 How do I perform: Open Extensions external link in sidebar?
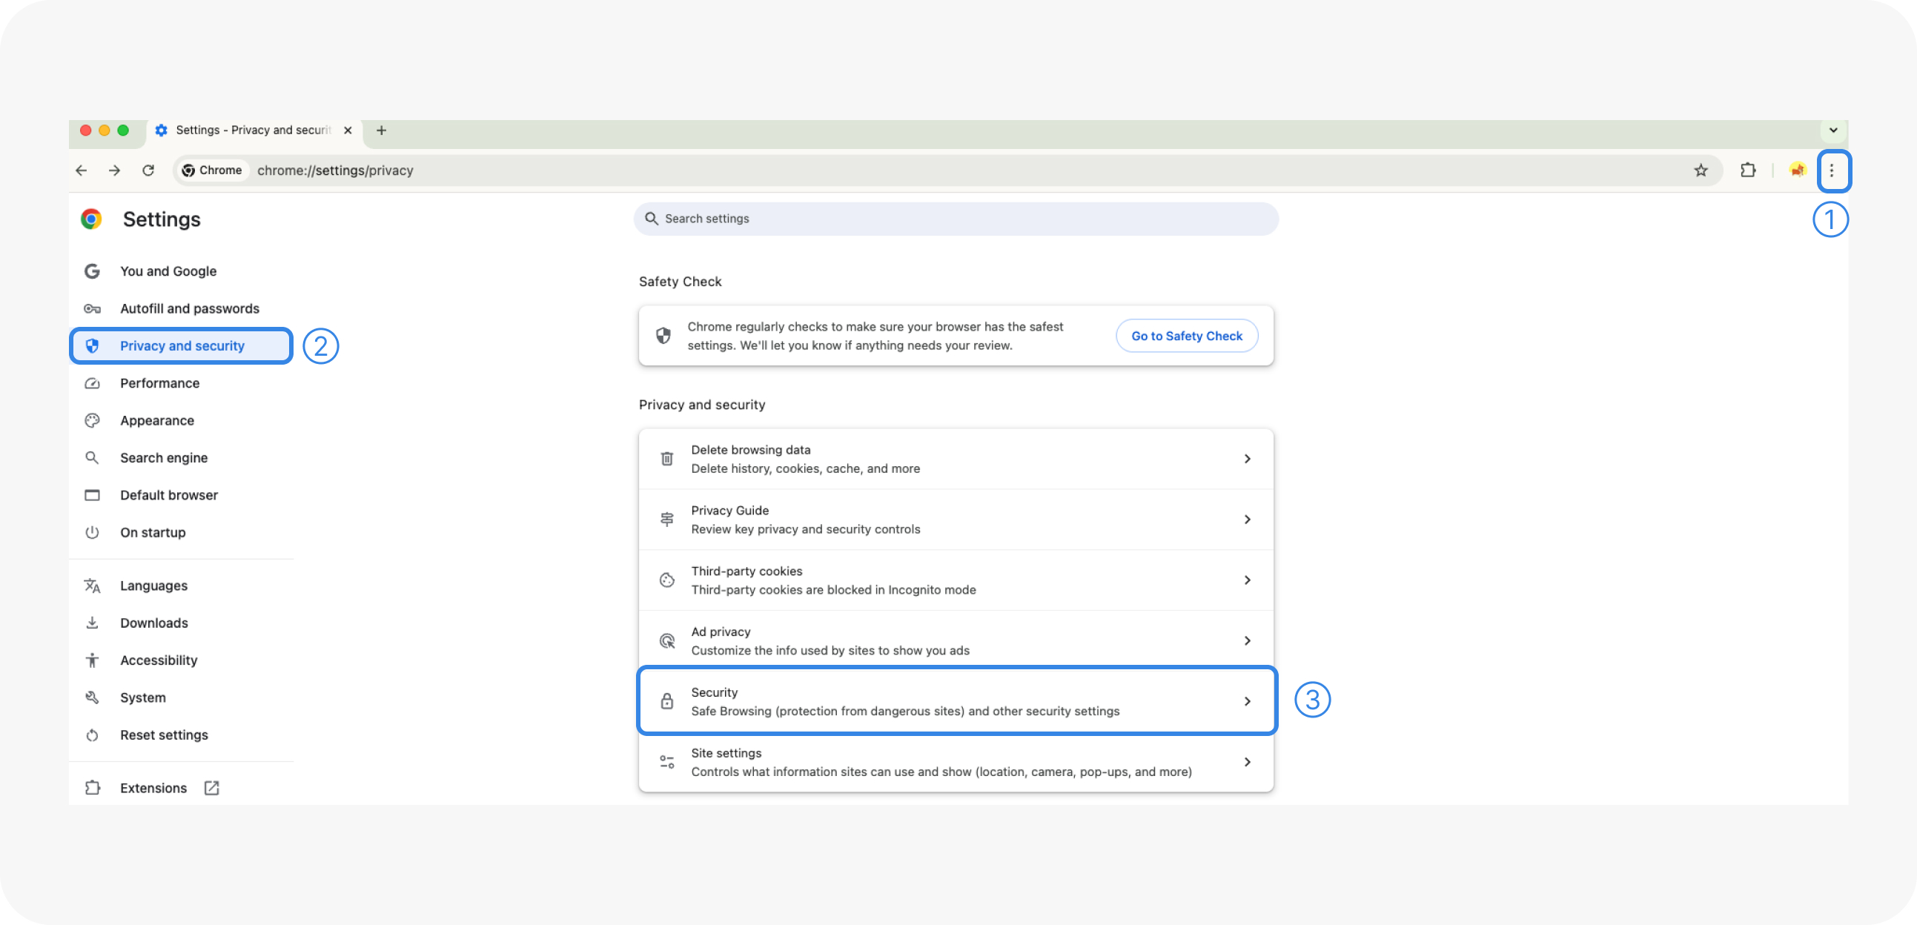pos(154,788)
